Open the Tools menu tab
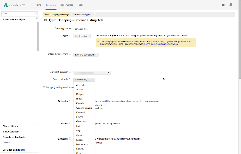The width and height of the screenshot is (241, 154). pos(80,5)
